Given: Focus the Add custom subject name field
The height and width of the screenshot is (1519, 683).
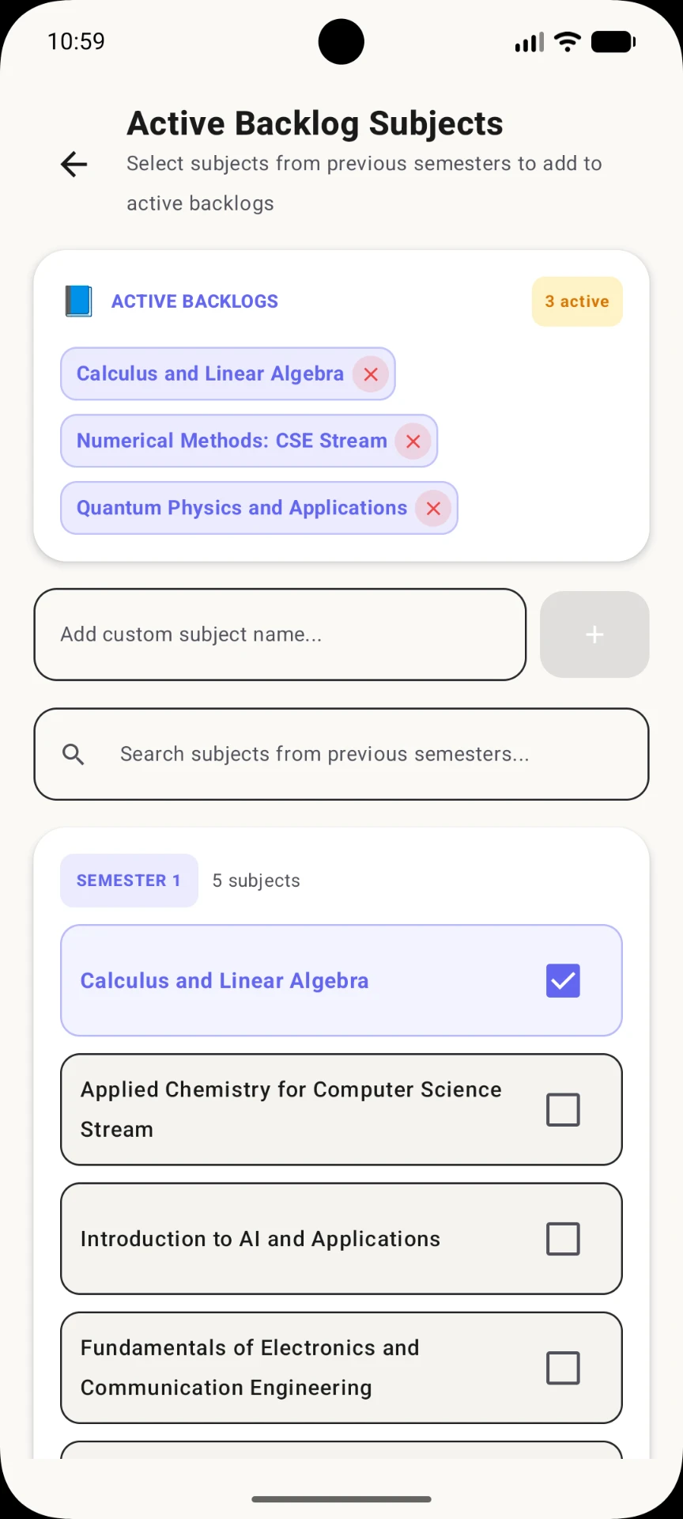Looking at the screenshot, I should (x=280, y=634).
